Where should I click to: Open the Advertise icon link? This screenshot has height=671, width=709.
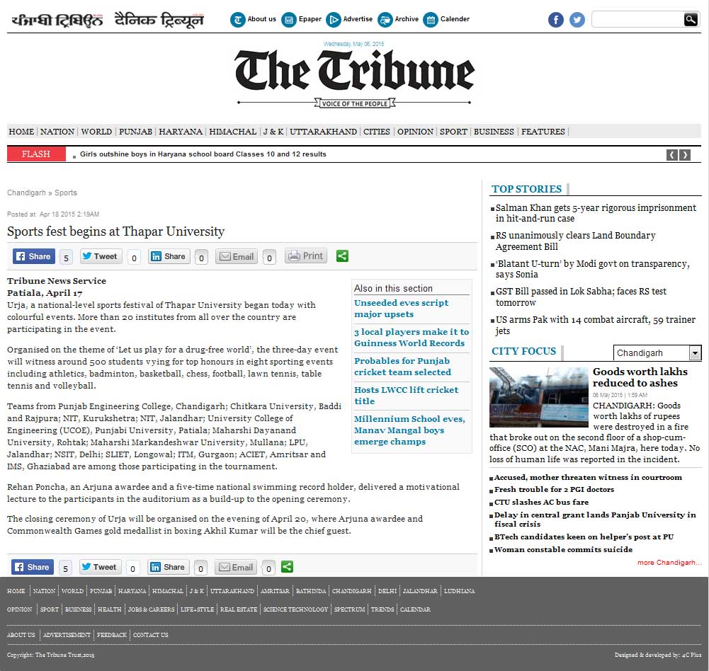[x=349, y=19]
